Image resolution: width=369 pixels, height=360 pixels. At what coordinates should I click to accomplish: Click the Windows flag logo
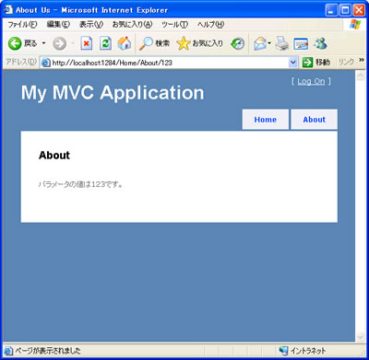coord(355,24)
